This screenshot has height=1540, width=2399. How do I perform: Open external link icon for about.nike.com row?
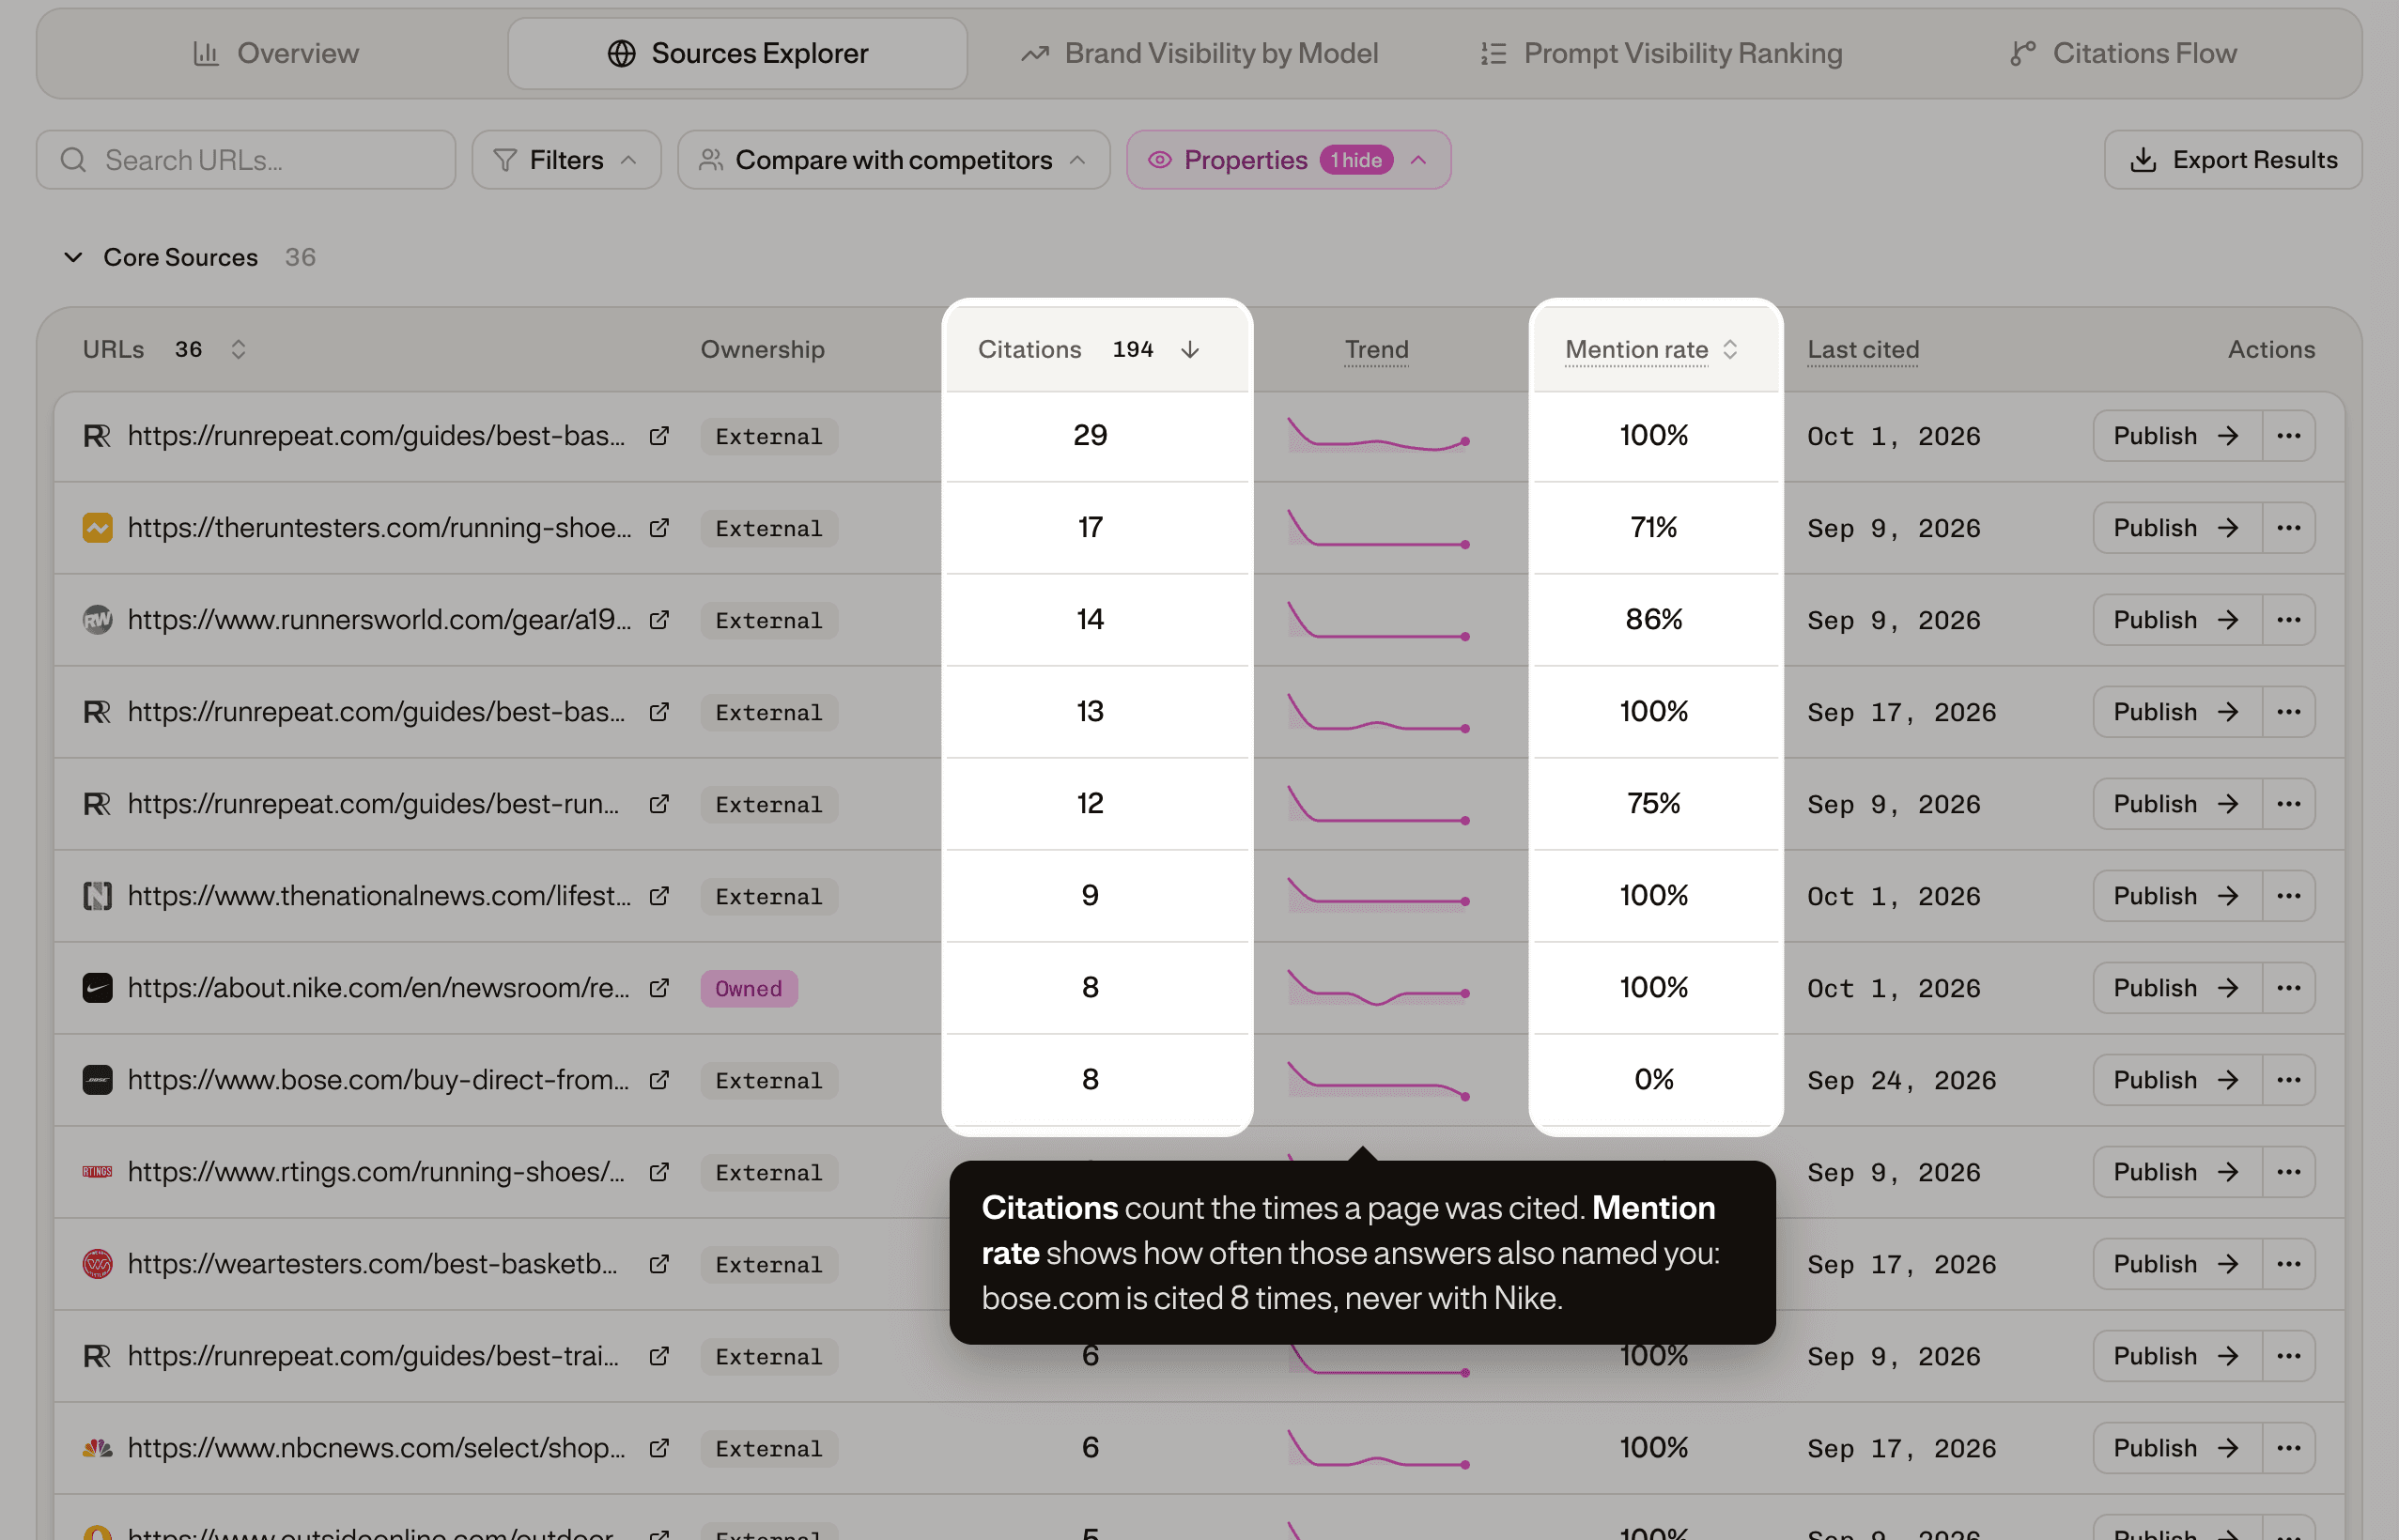click(659, 988)
